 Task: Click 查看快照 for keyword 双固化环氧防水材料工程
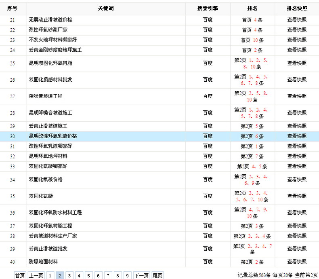pos(297,213)
